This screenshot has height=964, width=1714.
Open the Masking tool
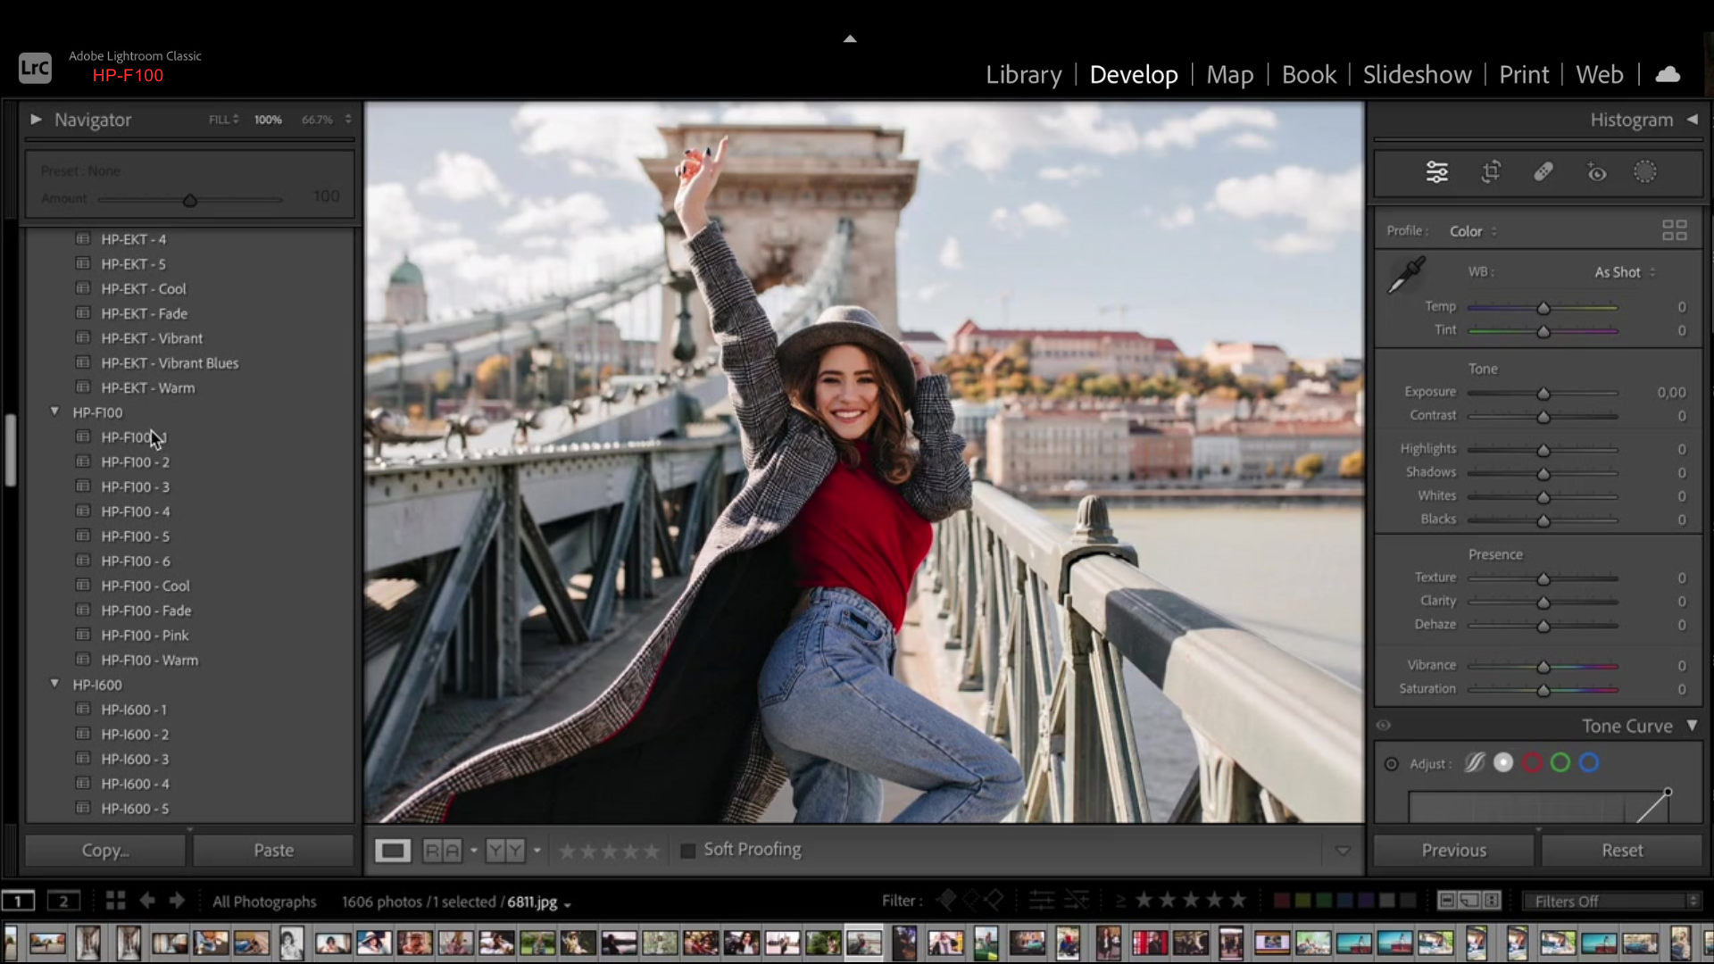(x=1644, y=172)
